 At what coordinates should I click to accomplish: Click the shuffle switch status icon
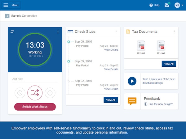point(35,93)
